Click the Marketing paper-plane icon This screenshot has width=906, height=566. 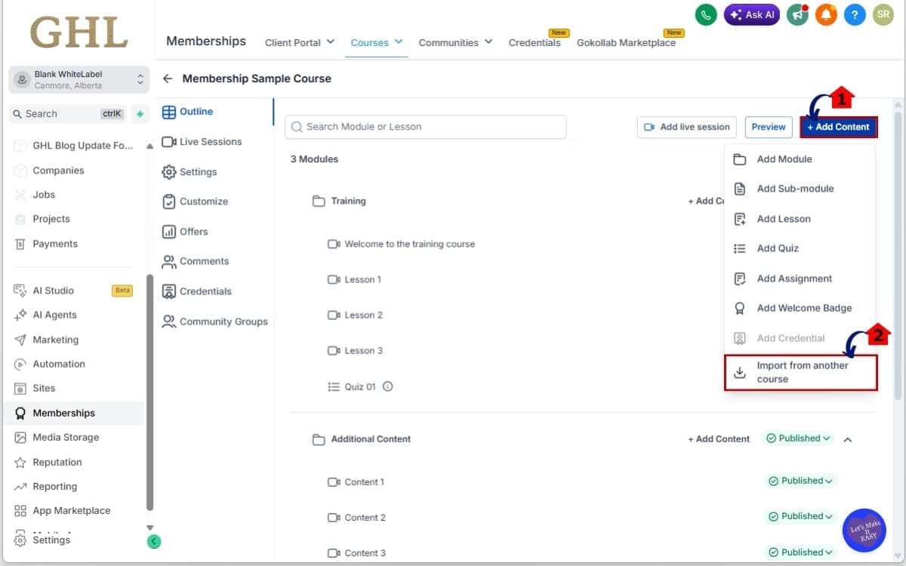click(20, 340)
